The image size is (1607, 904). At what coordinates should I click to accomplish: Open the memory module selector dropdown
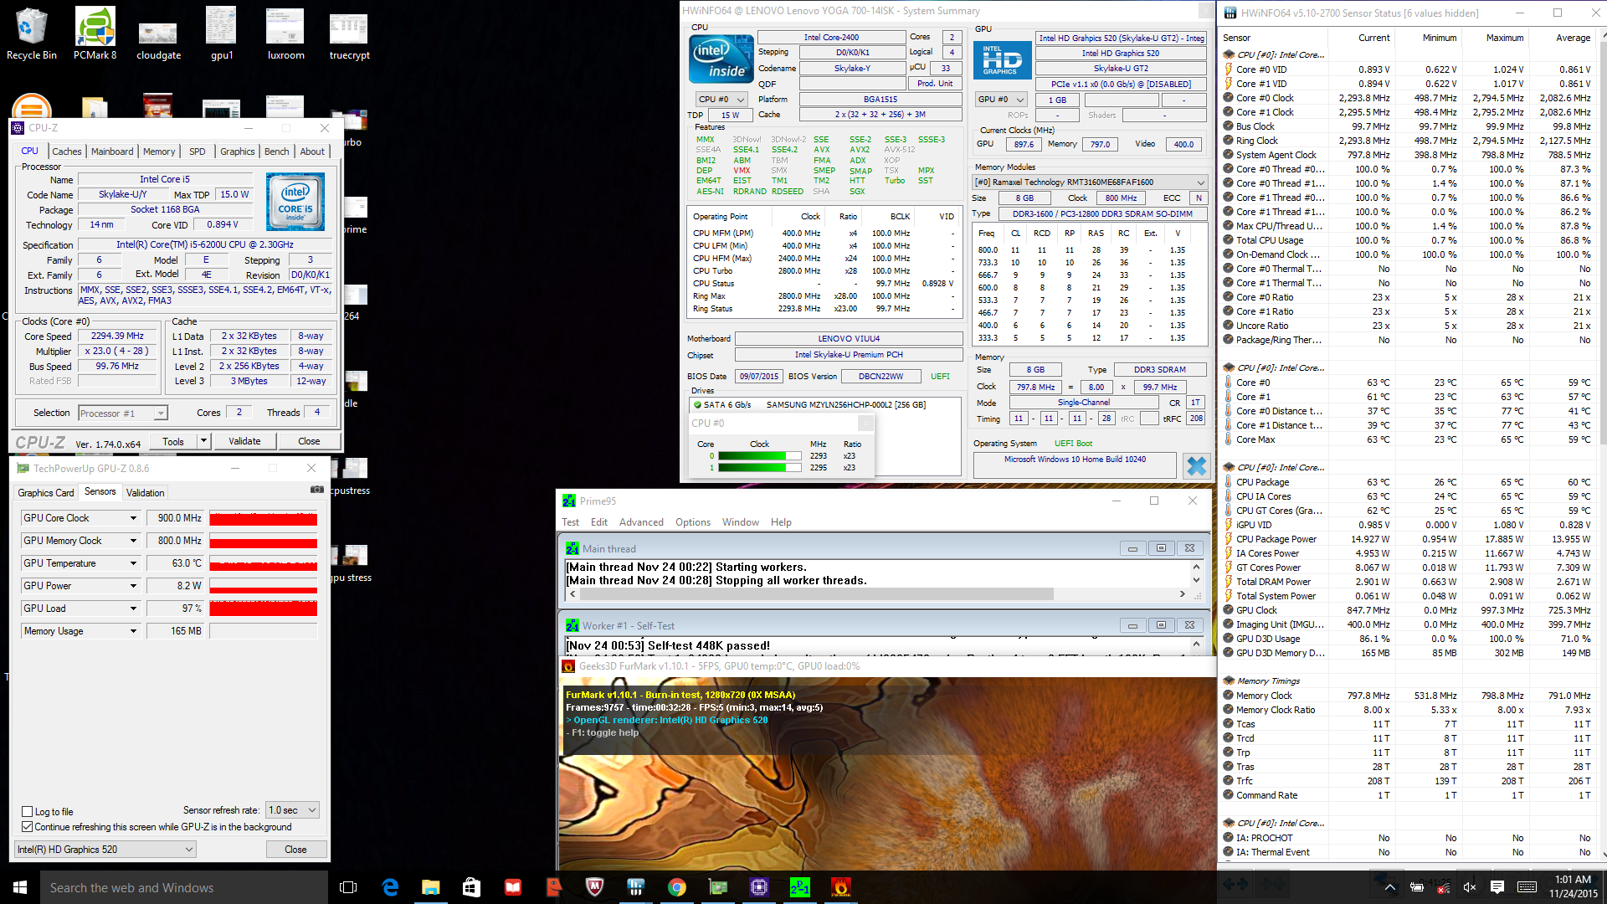pos(1201,182)
